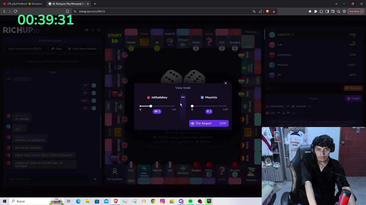Open the page translate icon
The image size is (366, 205).
tap(254, 11)
